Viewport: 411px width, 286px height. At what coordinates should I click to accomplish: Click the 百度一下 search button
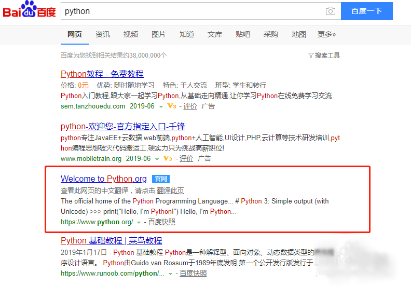click(367, 11)
